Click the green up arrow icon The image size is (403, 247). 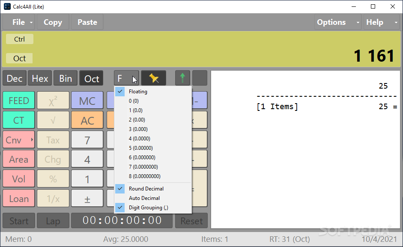[182, 78]
